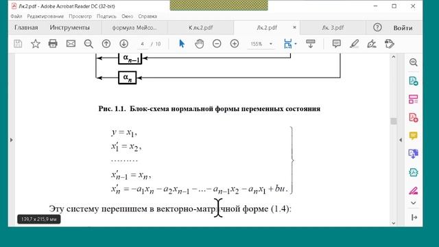Viewport: 439px width, 247px height.
Task: Zoom in with the plus button
Action: [235, 44]
